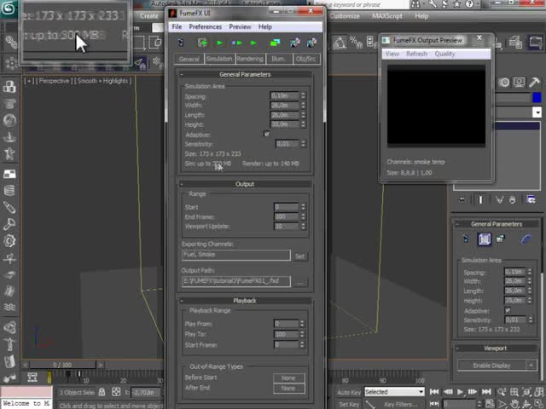Click Output Path text field
This screenshot has height=409, width=546.
click(x=235, y=281)
